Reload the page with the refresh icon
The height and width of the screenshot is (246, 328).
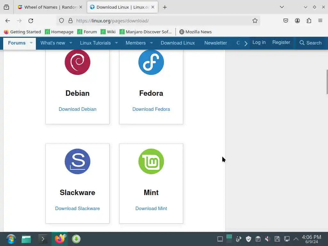pos(31,21)
